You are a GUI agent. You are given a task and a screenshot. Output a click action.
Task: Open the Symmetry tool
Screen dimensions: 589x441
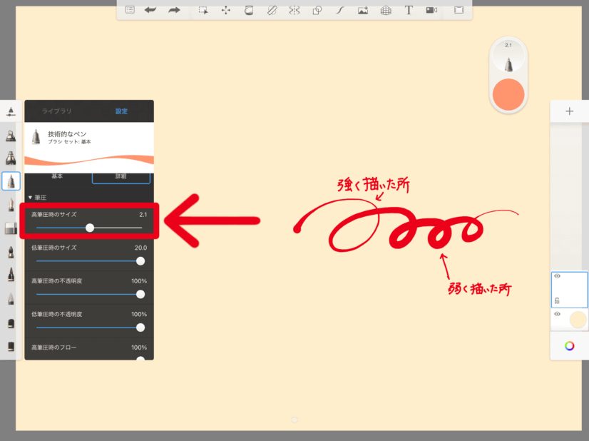294,10
